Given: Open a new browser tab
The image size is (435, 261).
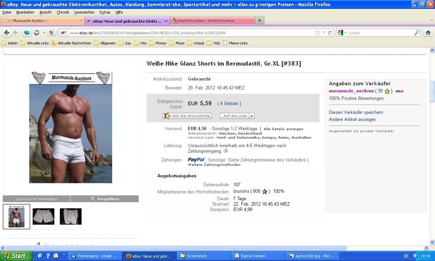Looking at the screenshot, I should (x=259, y=20).
